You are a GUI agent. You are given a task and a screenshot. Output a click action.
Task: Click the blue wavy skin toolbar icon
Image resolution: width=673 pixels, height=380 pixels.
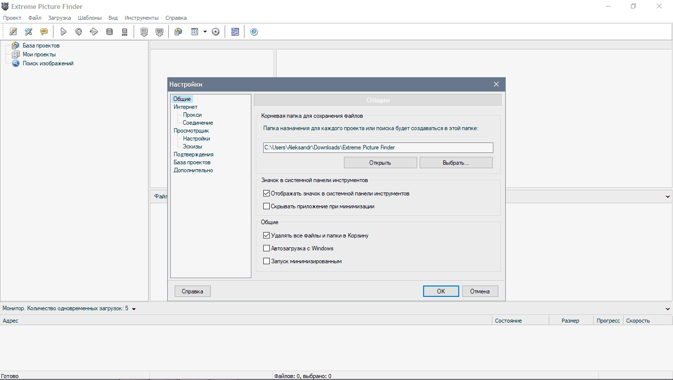click(235, 32)
